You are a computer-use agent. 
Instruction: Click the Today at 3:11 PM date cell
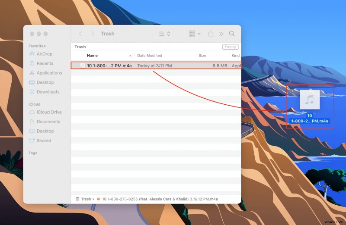point(154,66)
